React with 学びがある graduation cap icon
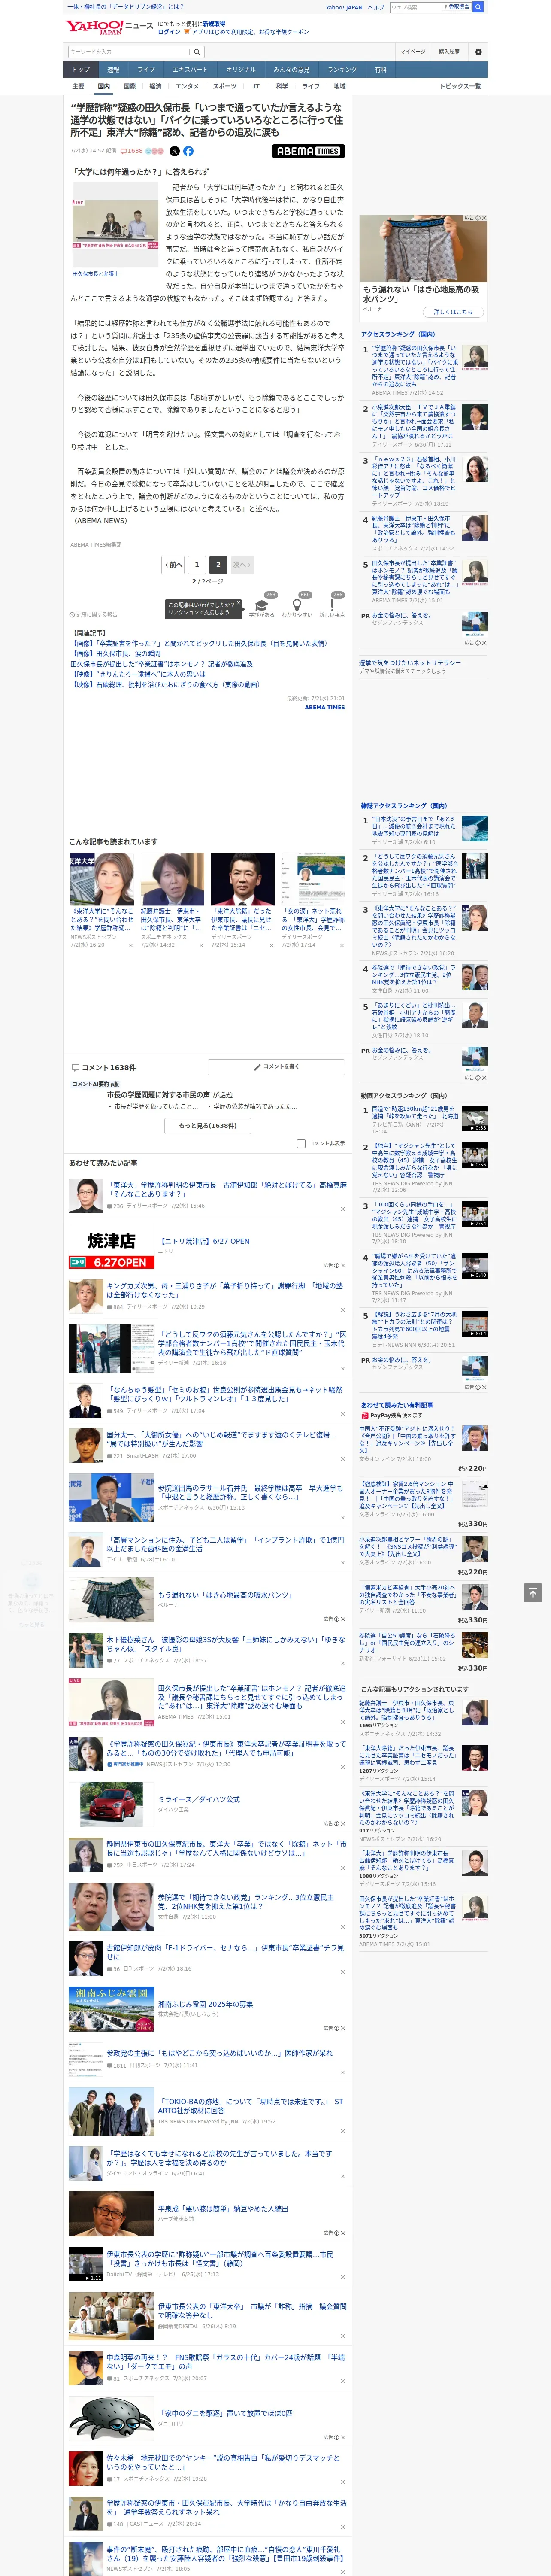This screenshot has height=2576, width=551. coord(262,606)
